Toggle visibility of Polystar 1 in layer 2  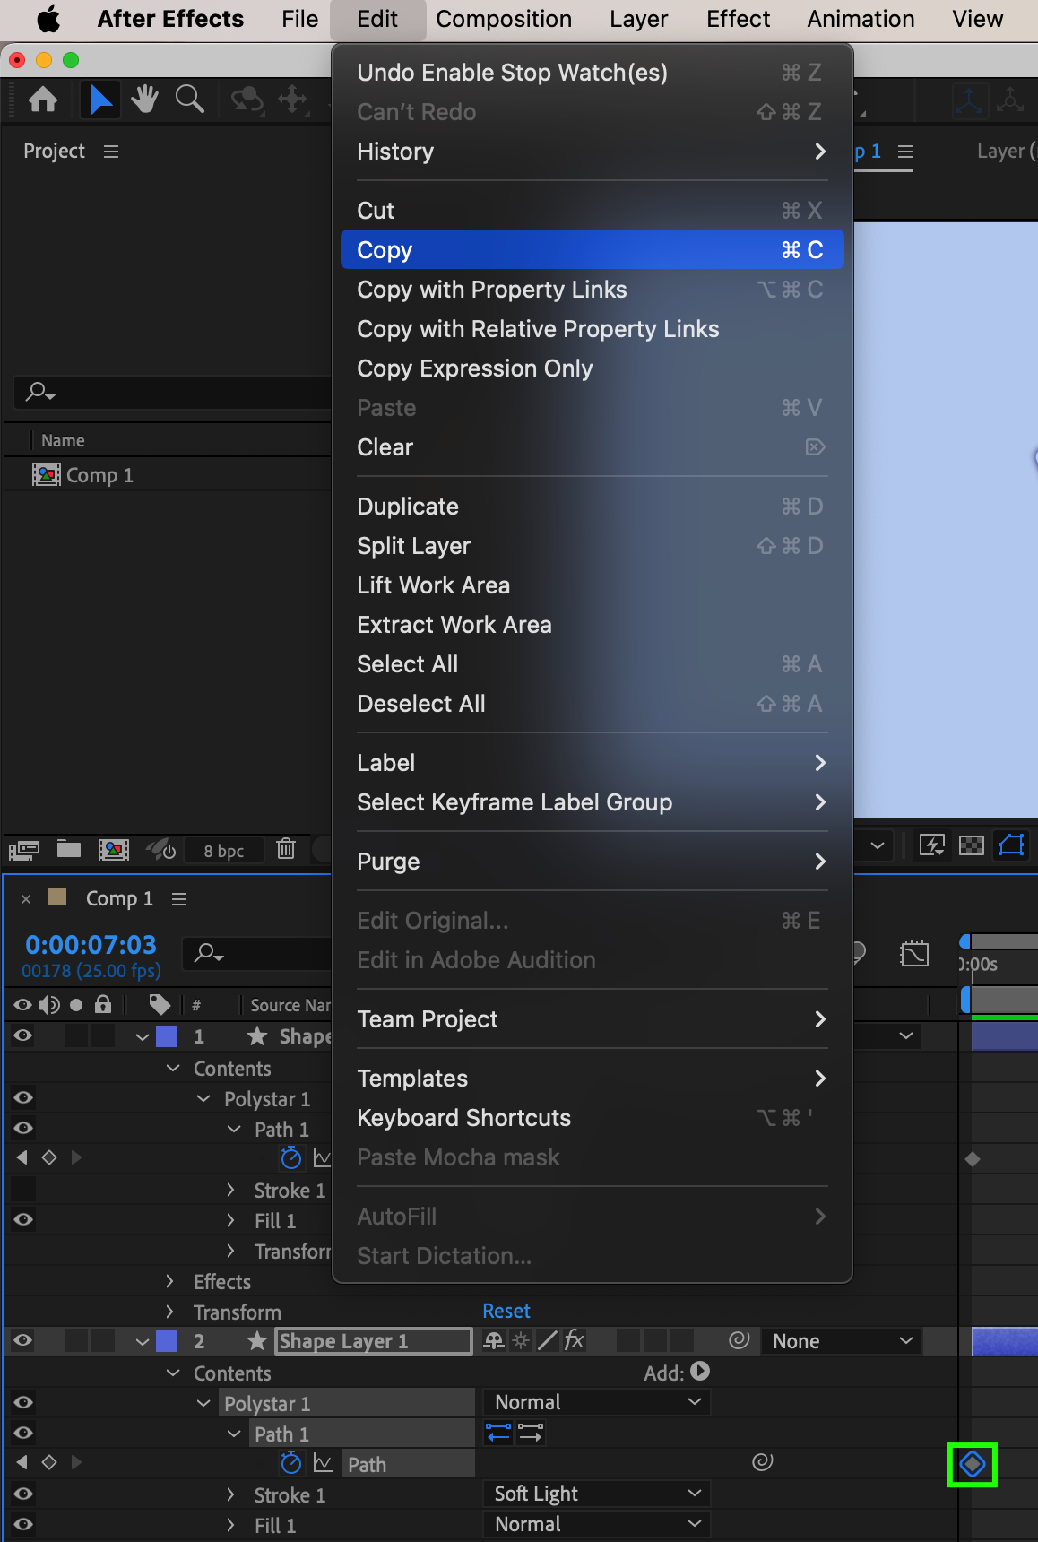tap(23, 1402)
